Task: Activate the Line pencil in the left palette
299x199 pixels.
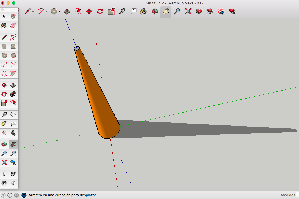Action: (x=4, y=37)
